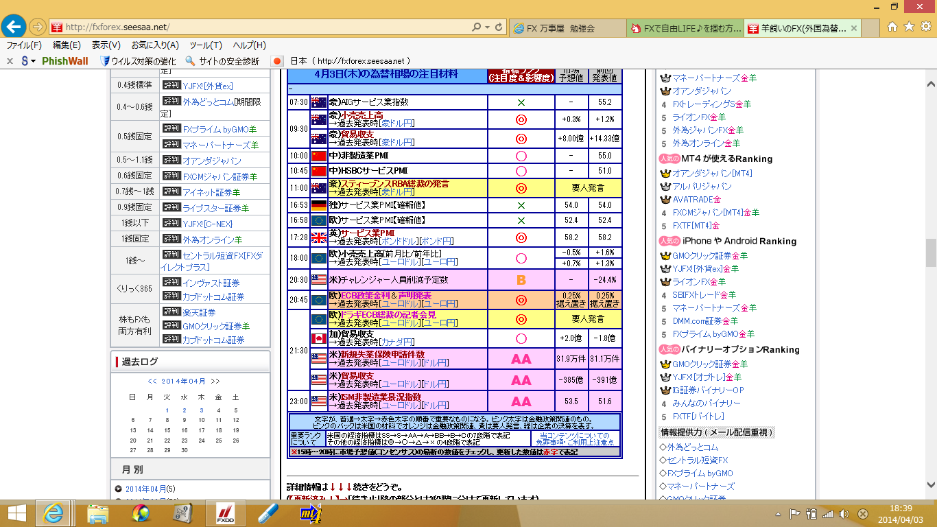Click 評判 badge beside YJFX![外貨ex]

[171, 86]
